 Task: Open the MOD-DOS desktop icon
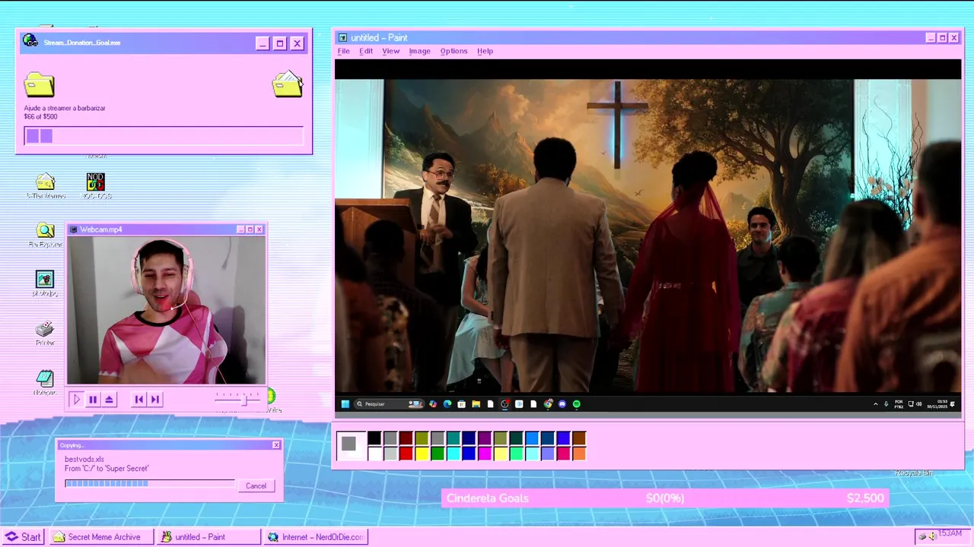95,182
